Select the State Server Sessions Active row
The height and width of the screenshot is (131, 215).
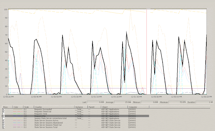46,120
